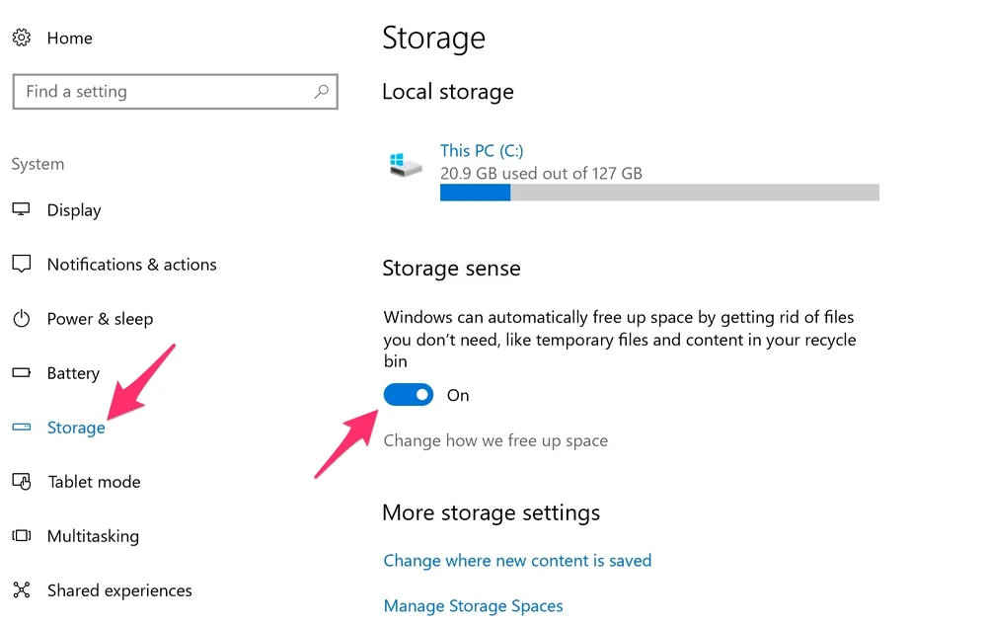
Task: Click the Multitasking icon
Action: [21, 536]
